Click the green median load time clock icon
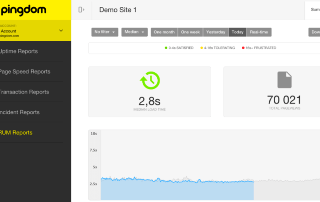 click(150, 80)
